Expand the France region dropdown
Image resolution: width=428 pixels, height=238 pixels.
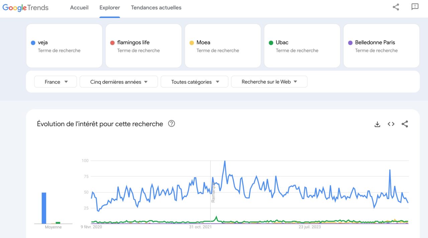56,82
